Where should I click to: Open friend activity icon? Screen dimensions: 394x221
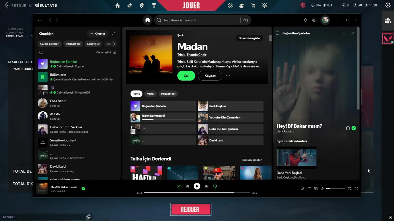click(x=314, y=20)
